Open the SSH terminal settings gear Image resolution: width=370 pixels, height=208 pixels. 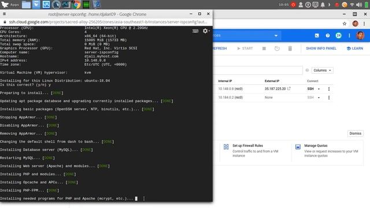click(206, 31)
